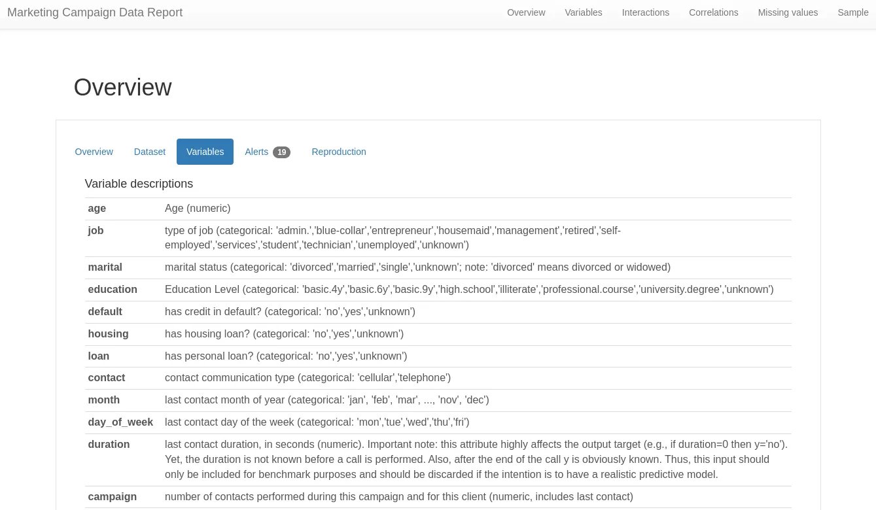Click the active Variables tab in the panel

(205, 152)
